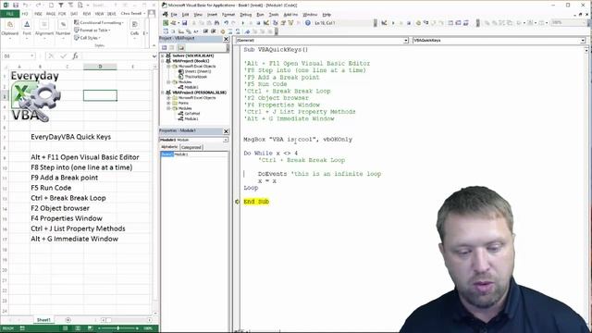
Task: Open the File menu in VBA editor
Action: 174,15
